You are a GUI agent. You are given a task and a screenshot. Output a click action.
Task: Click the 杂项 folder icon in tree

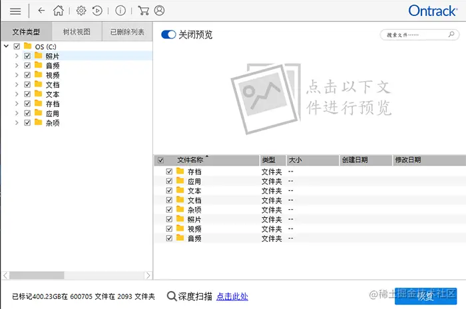click(x=39, y=122)
